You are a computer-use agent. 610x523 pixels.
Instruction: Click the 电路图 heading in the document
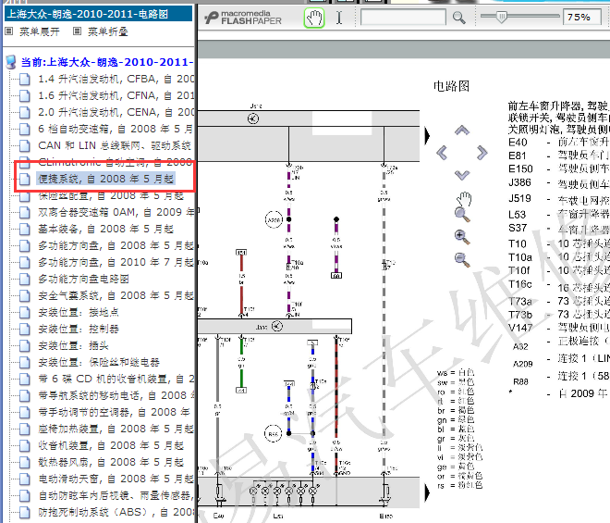(x=451, y=86)
